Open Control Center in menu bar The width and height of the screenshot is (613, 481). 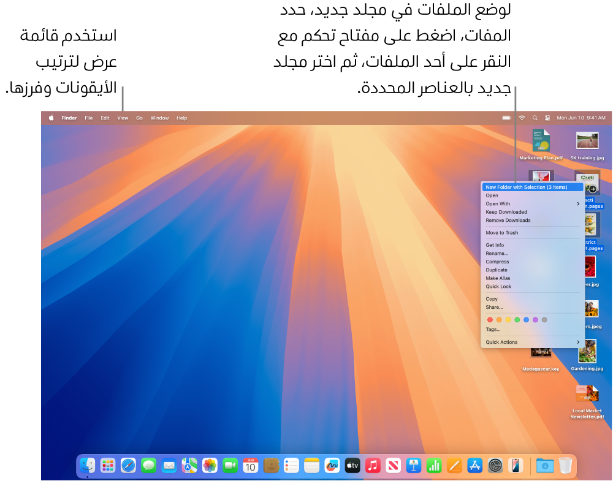click(547, 118)
